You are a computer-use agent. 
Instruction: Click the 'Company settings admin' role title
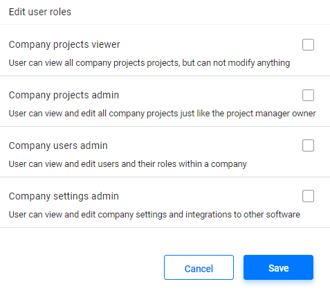tap(64, 196)
